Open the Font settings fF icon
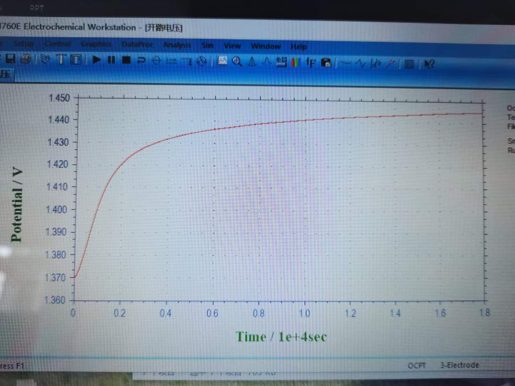This screenshot has width=515, height=386. coord(311,62)
